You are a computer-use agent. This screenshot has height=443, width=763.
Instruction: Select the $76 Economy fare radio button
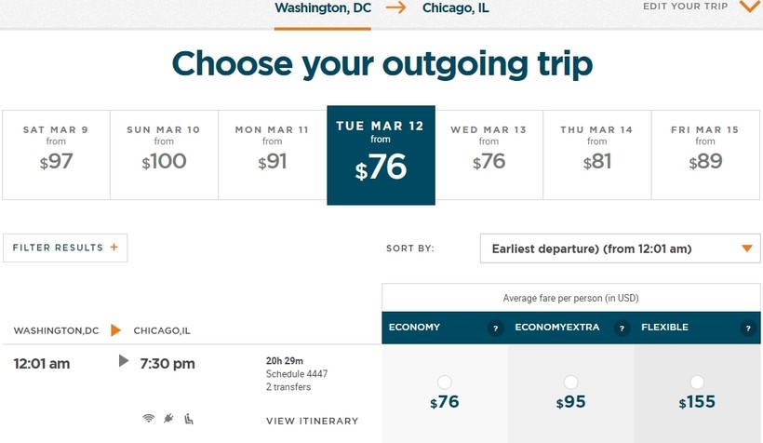444,383
